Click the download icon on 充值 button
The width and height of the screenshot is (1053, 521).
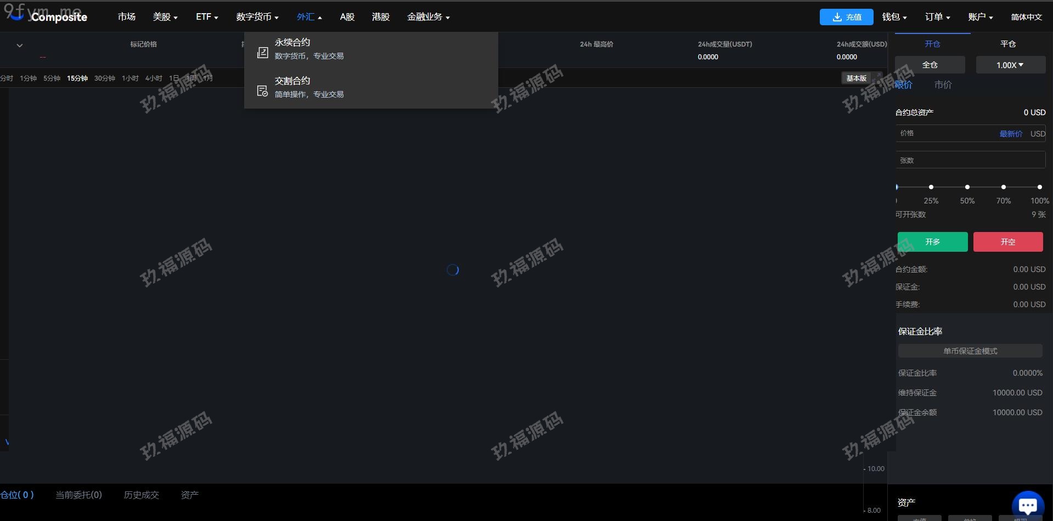837,17
